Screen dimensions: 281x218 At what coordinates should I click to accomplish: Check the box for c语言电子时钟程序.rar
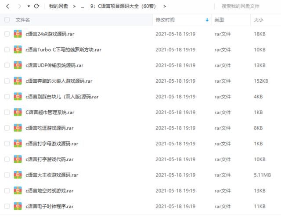7,206
